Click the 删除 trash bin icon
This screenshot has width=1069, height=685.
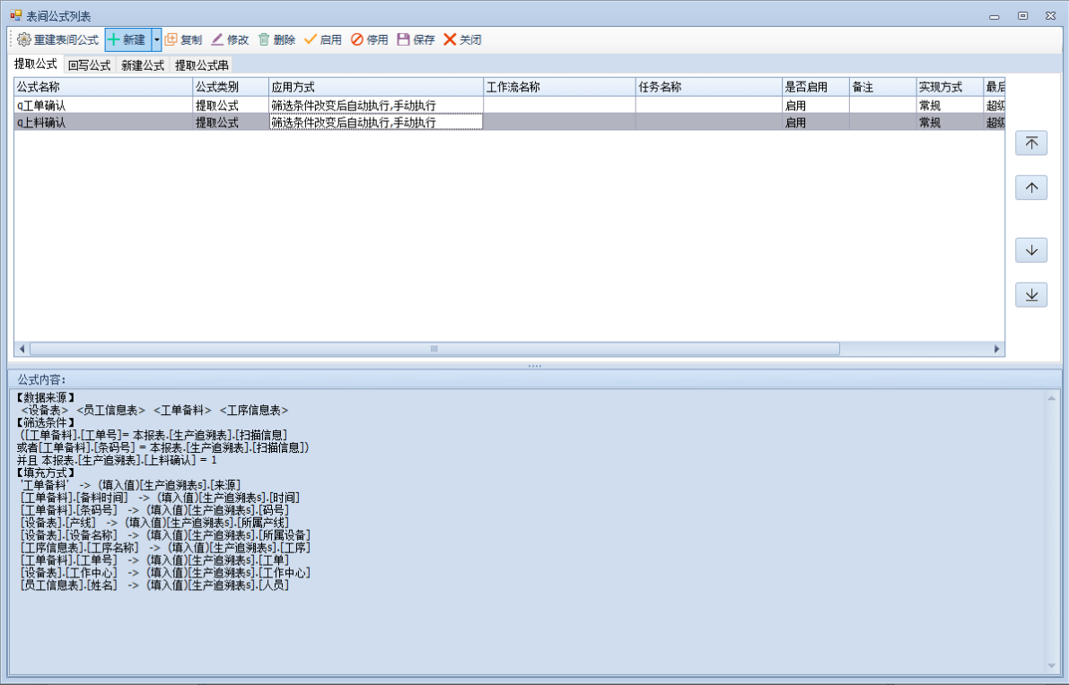264,39
